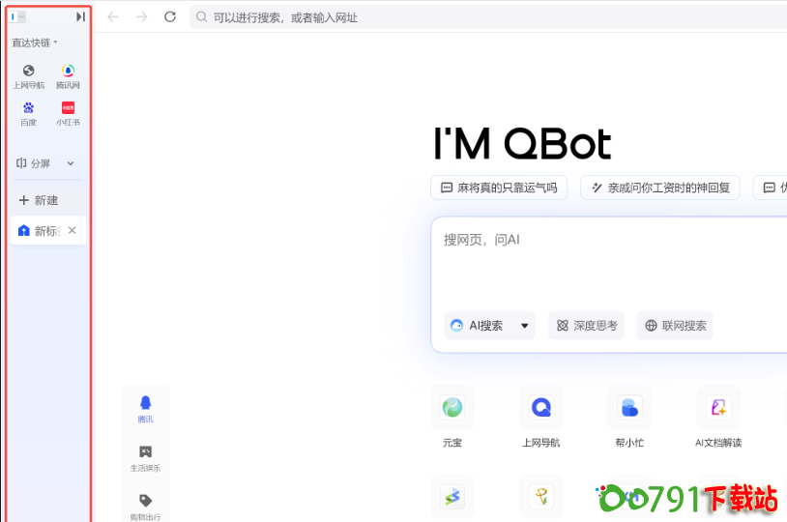Image resolution: width=787 pixels, height=522 pixels.
Task: Select the 生活娱乐 category tab
Action: pos(145,457)
